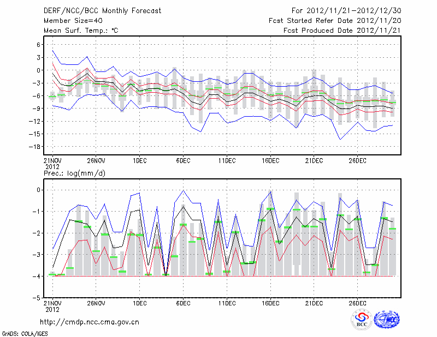Click 6DEC on the temperature chart axis
The height and width of the screenshot is (337, 437).
coord(182,161)
